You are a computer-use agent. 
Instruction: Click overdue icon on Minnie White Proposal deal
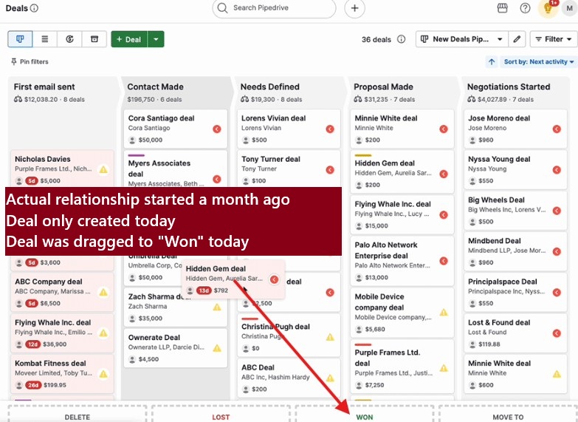(x=444, y=129)
